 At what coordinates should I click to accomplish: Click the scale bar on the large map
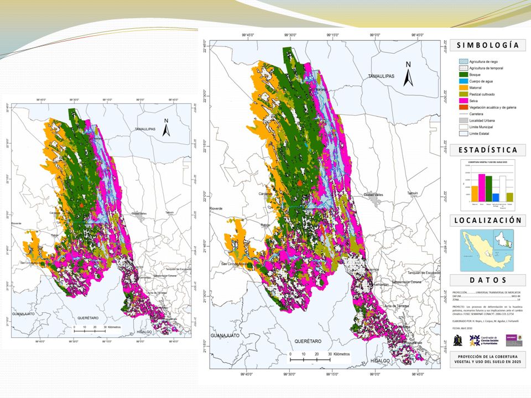(310, 359)
